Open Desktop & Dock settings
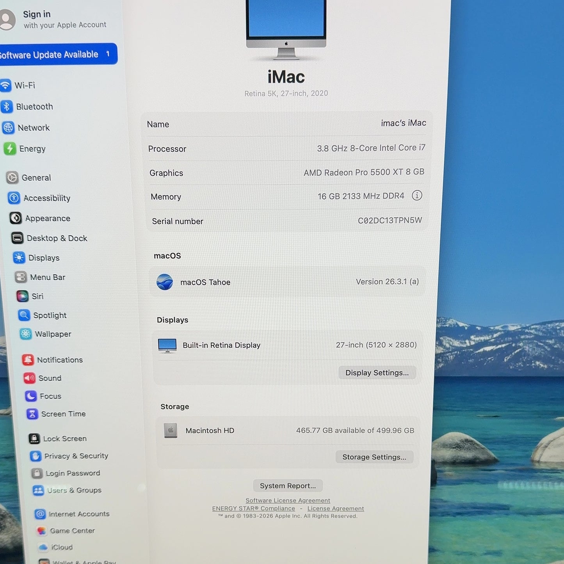 pyautogui.click(x=57, y=238)
